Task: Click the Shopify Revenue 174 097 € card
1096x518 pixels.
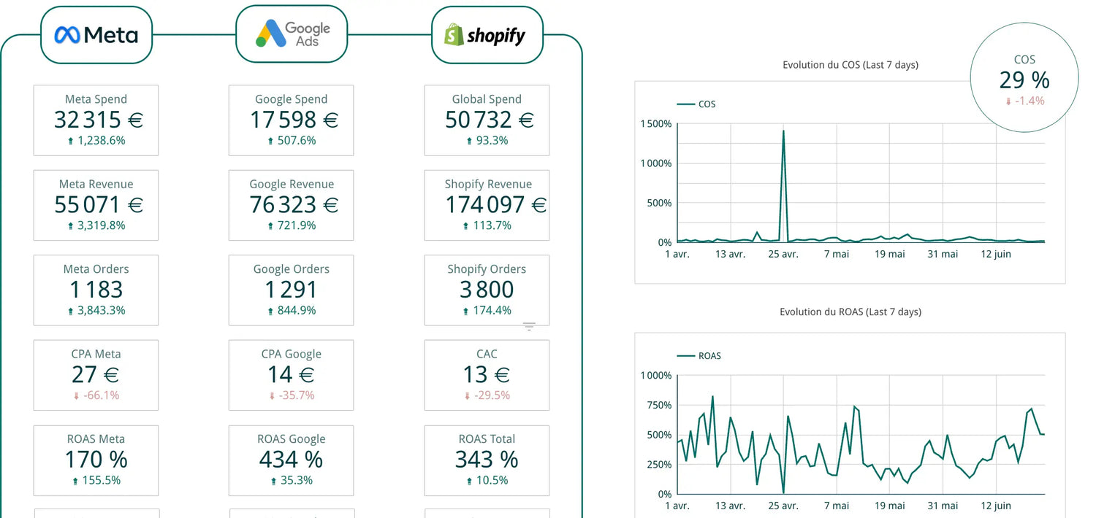Action: point(487,205)
